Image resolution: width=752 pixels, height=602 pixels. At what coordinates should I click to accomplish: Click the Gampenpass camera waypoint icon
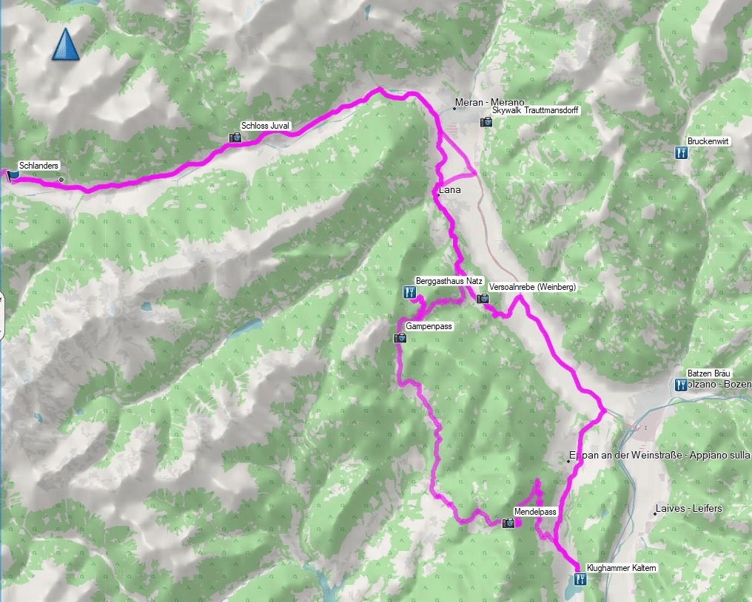click(x=400, y=338)
